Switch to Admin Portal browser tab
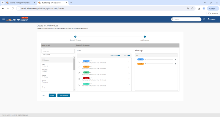This screenshot has width=220, height=117. (19, 3)
